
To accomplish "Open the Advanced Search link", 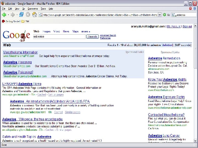I will [x=108, y=35].
